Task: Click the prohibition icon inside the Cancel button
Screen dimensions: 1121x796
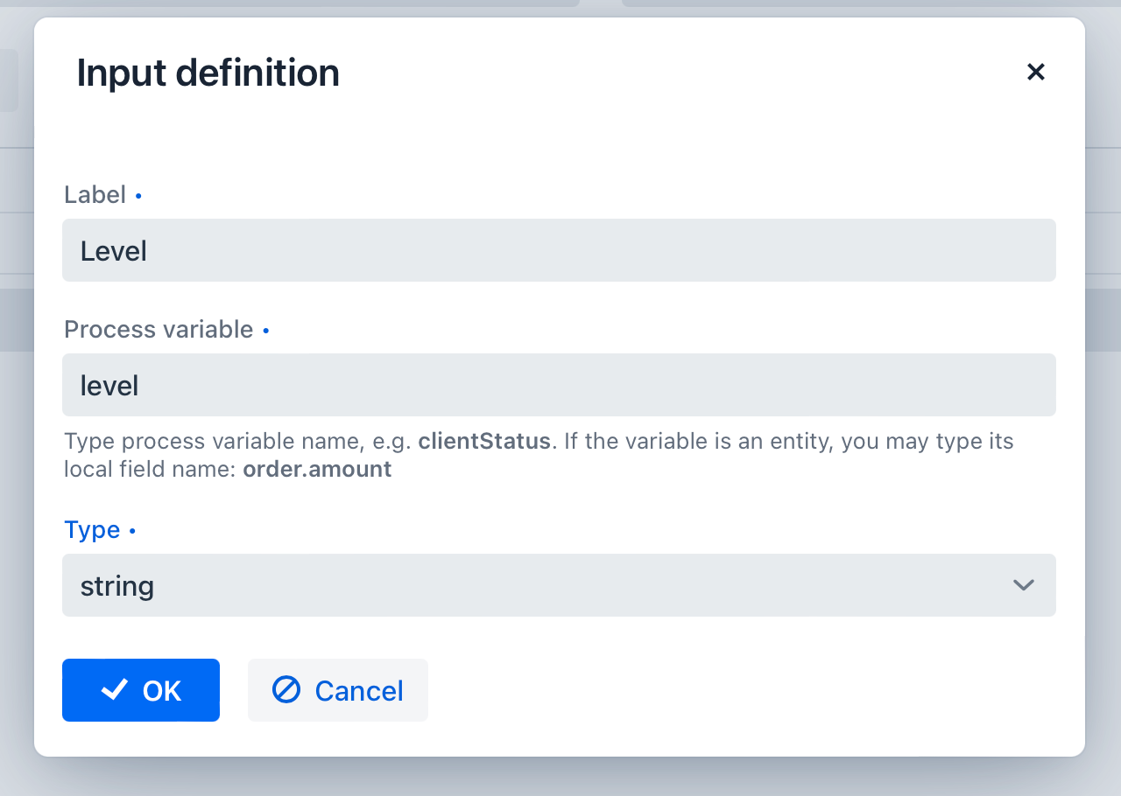Action: pyautogui.click(x=285, y=690)
